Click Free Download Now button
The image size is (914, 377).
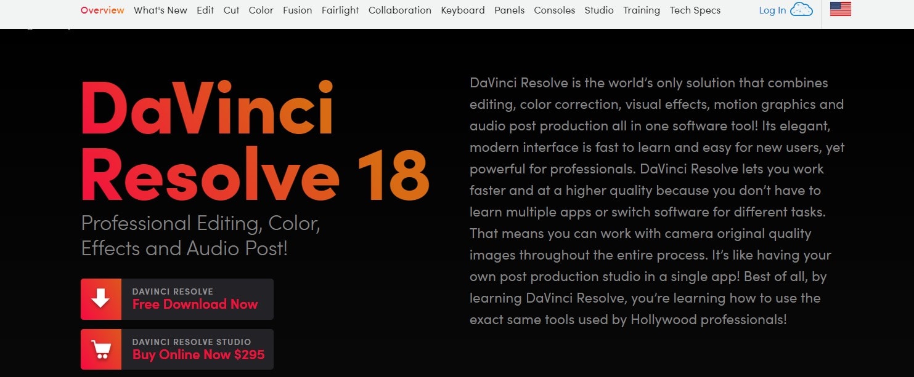pyautogui.click(x=177, y=299)
